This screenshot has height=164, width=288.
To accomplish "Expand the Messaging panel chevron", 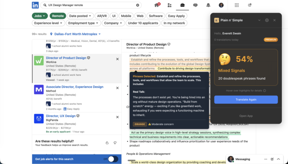I will (x=278, y=159).
